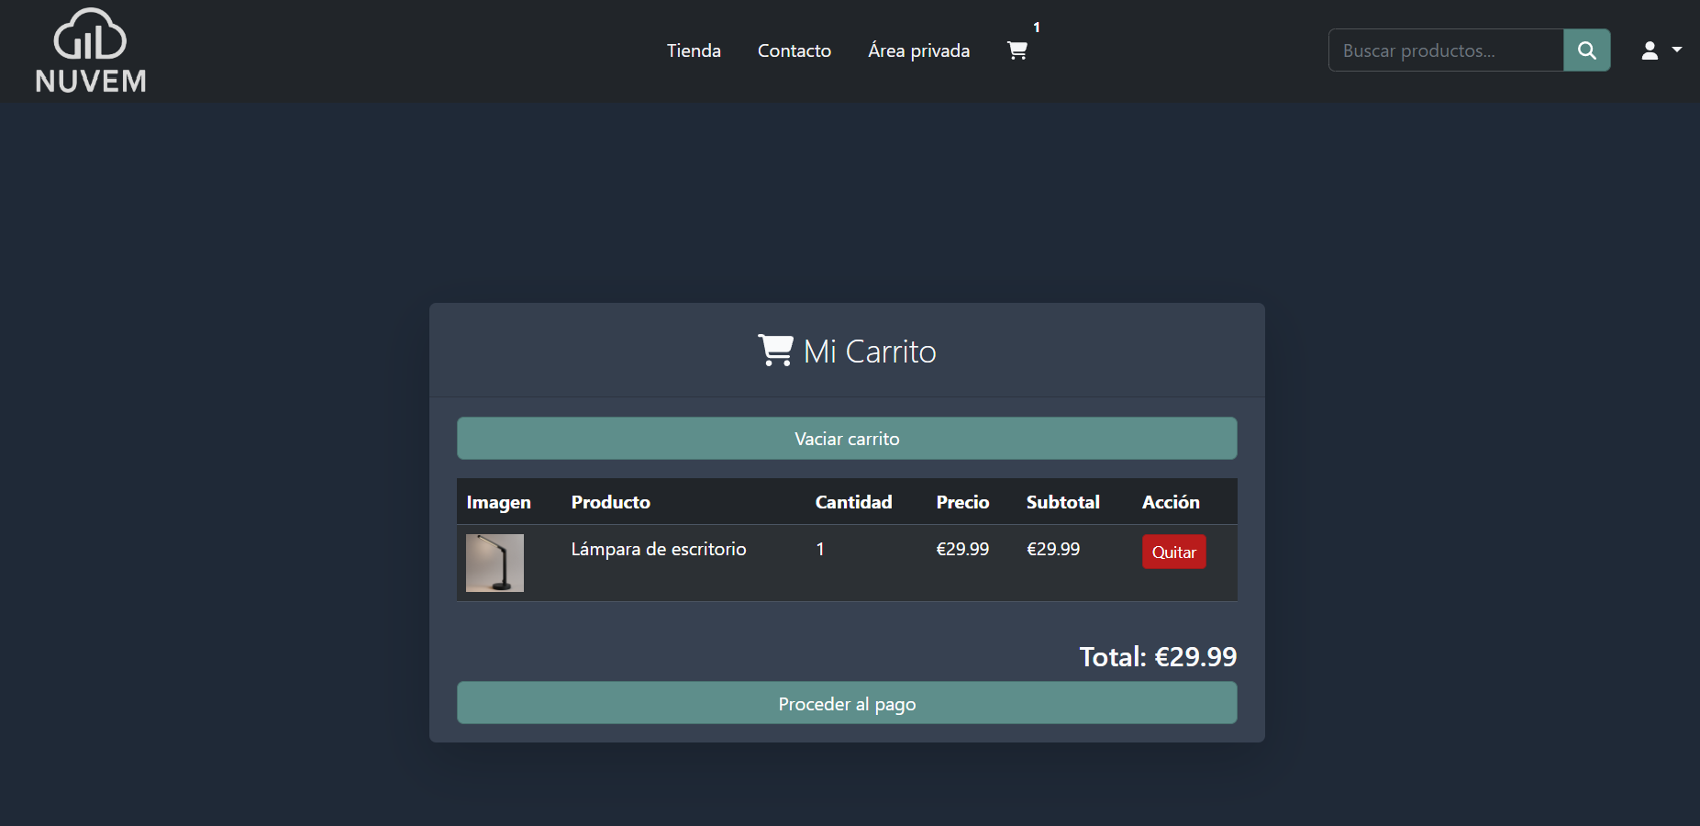Expand the account dropdown caret
Image resolution: width=1700 pixels, height=826 pixels.
click(1677, 50)
